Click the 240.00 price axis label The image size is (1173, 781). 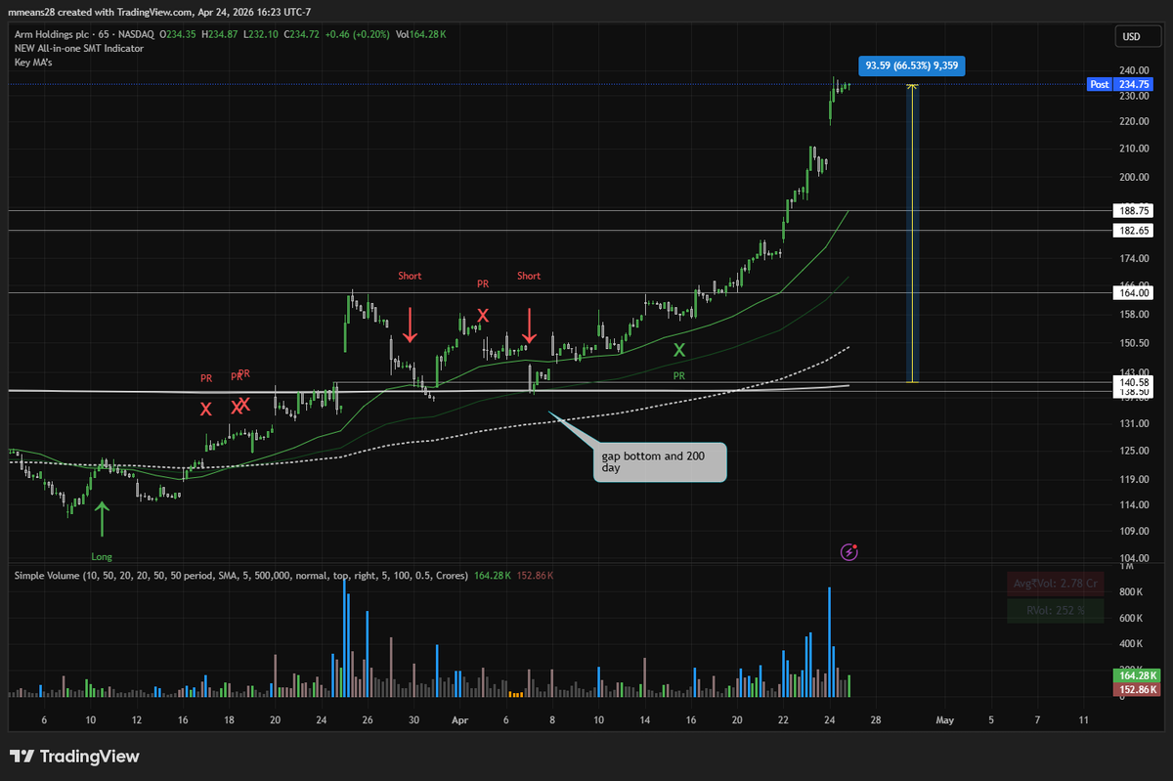coord(1134,70)
